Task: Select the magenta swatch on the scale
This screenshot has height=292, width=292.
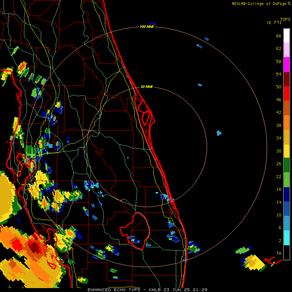Action: (x=286, y=65)
